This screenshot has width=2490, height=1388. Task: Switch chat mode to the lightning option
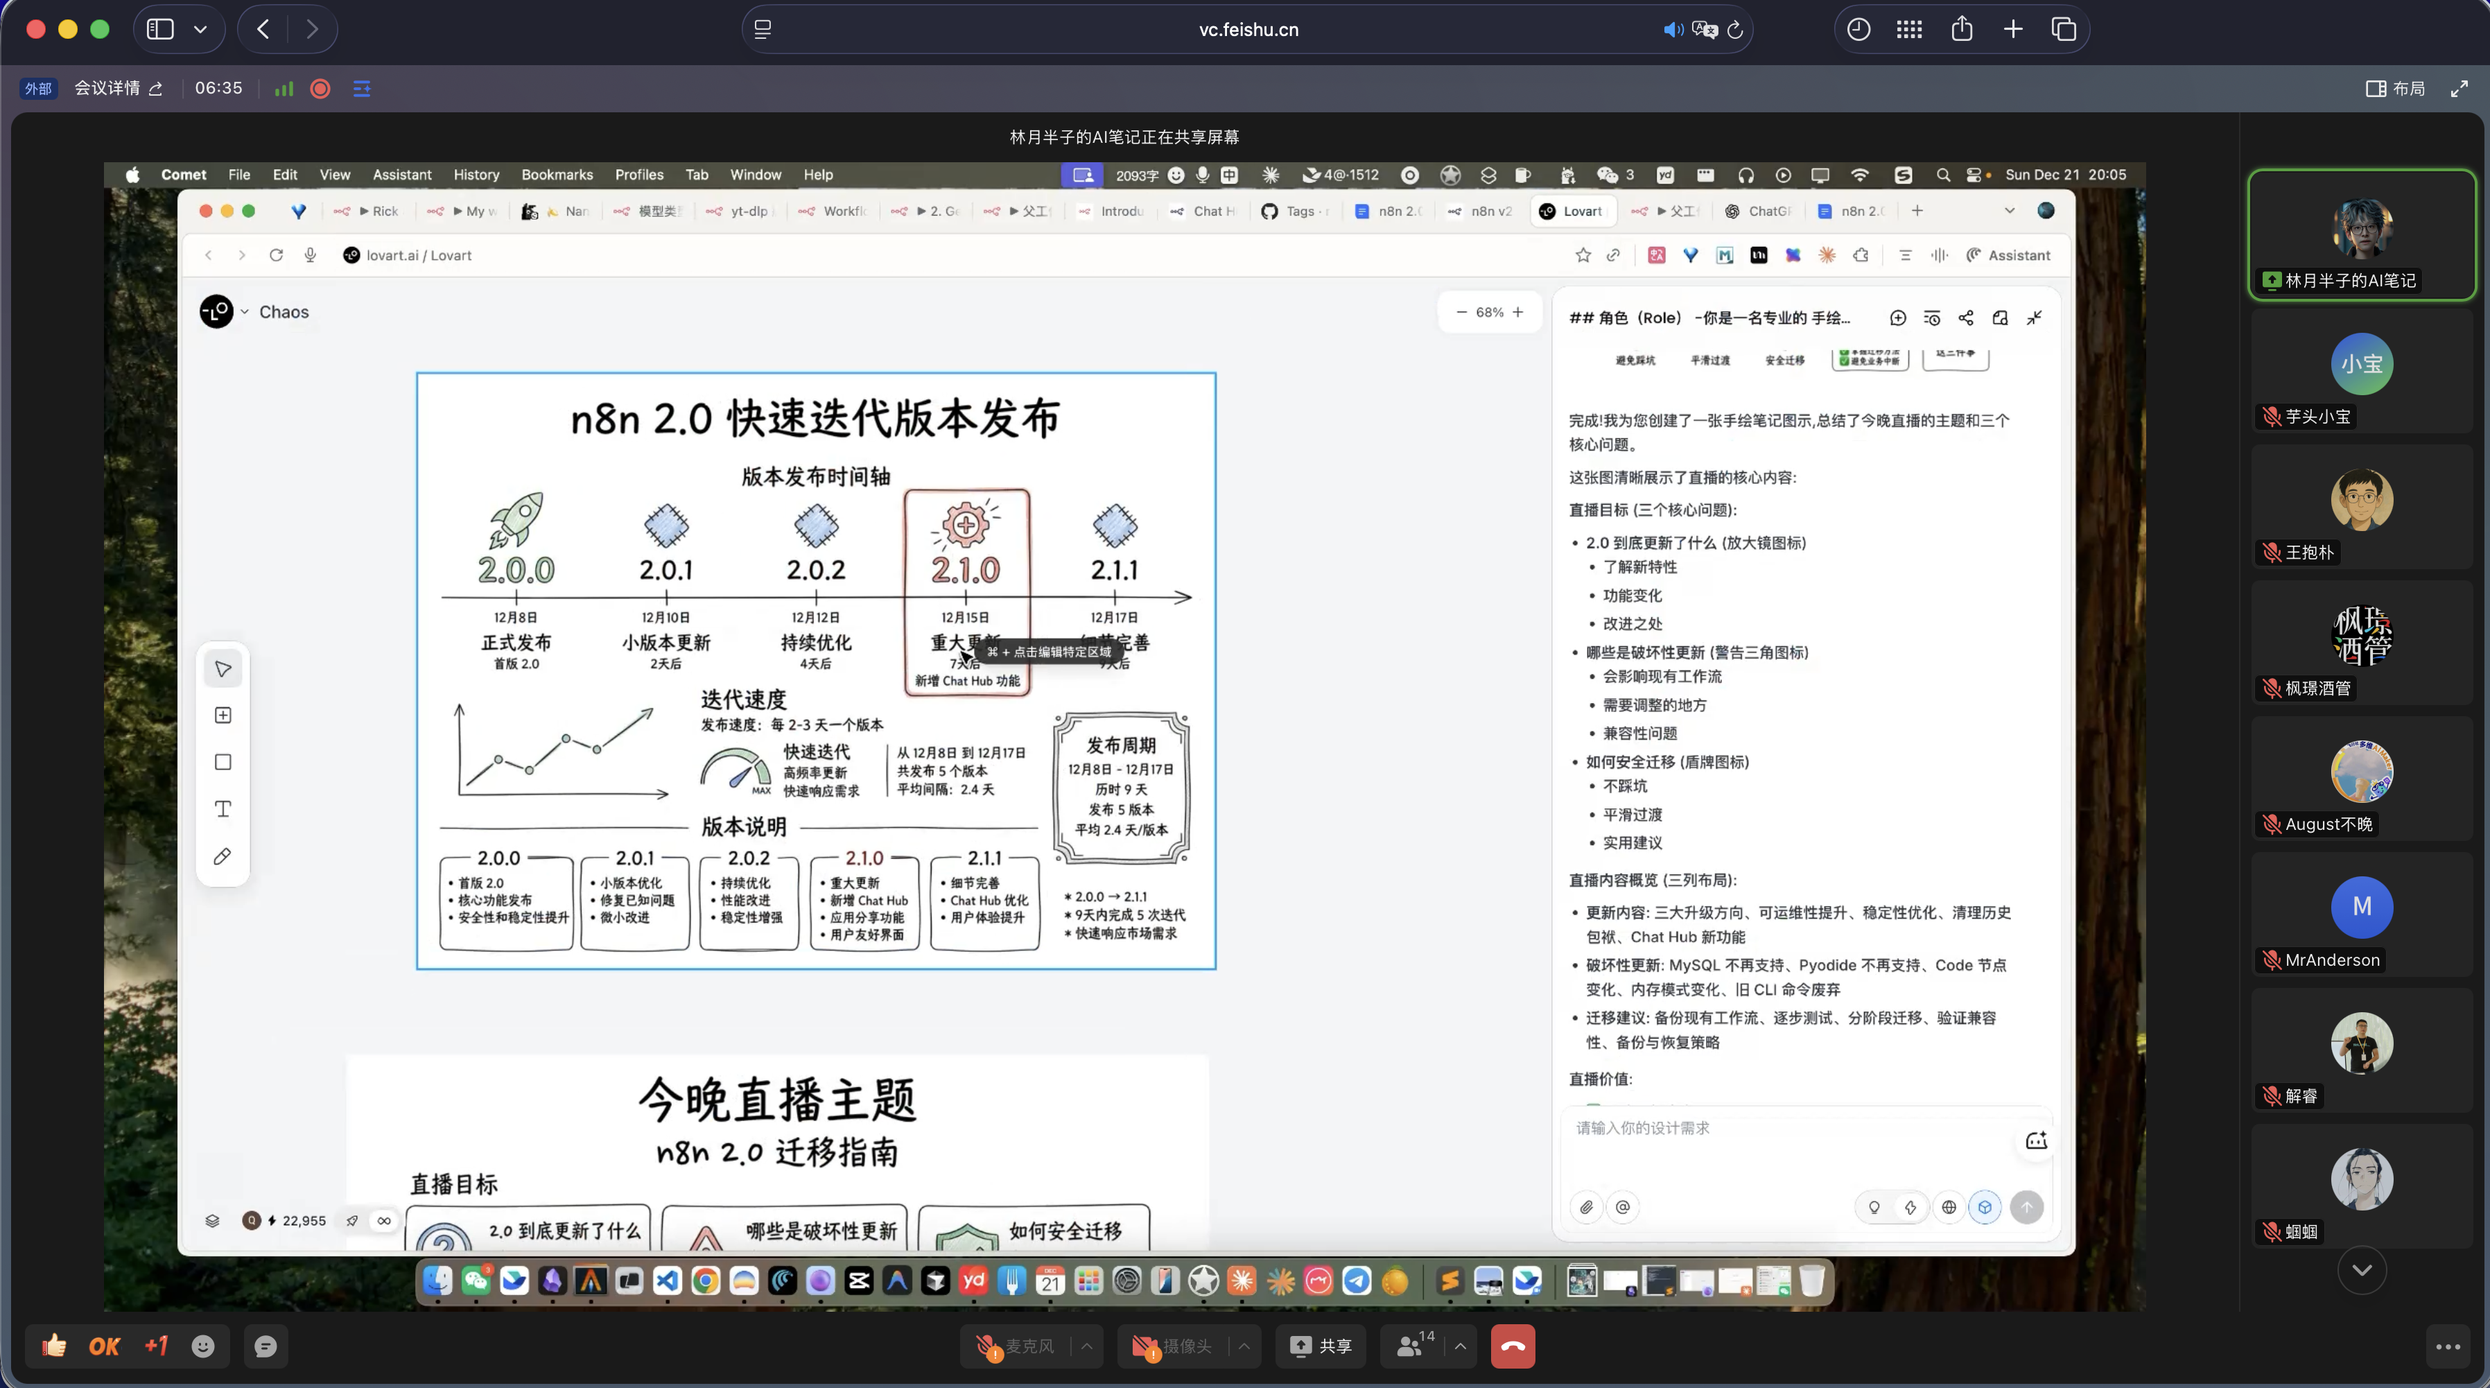point(1910,1207)
